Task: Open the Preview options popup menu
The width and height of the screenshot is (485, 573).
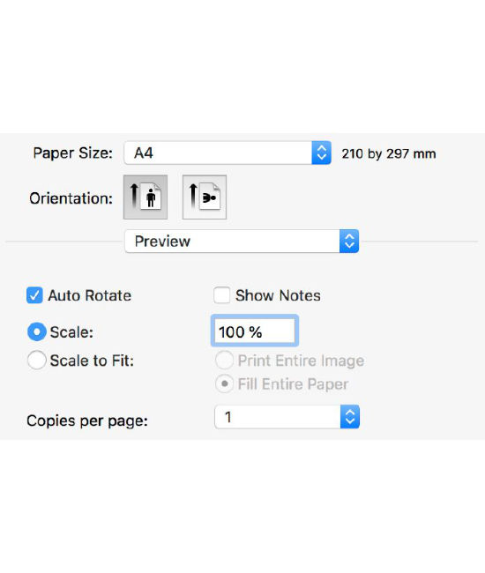Action: [x=242, y=242]
